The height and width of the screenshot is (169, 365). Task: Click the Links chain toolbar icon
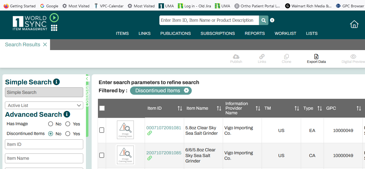[x=262, y=57]
